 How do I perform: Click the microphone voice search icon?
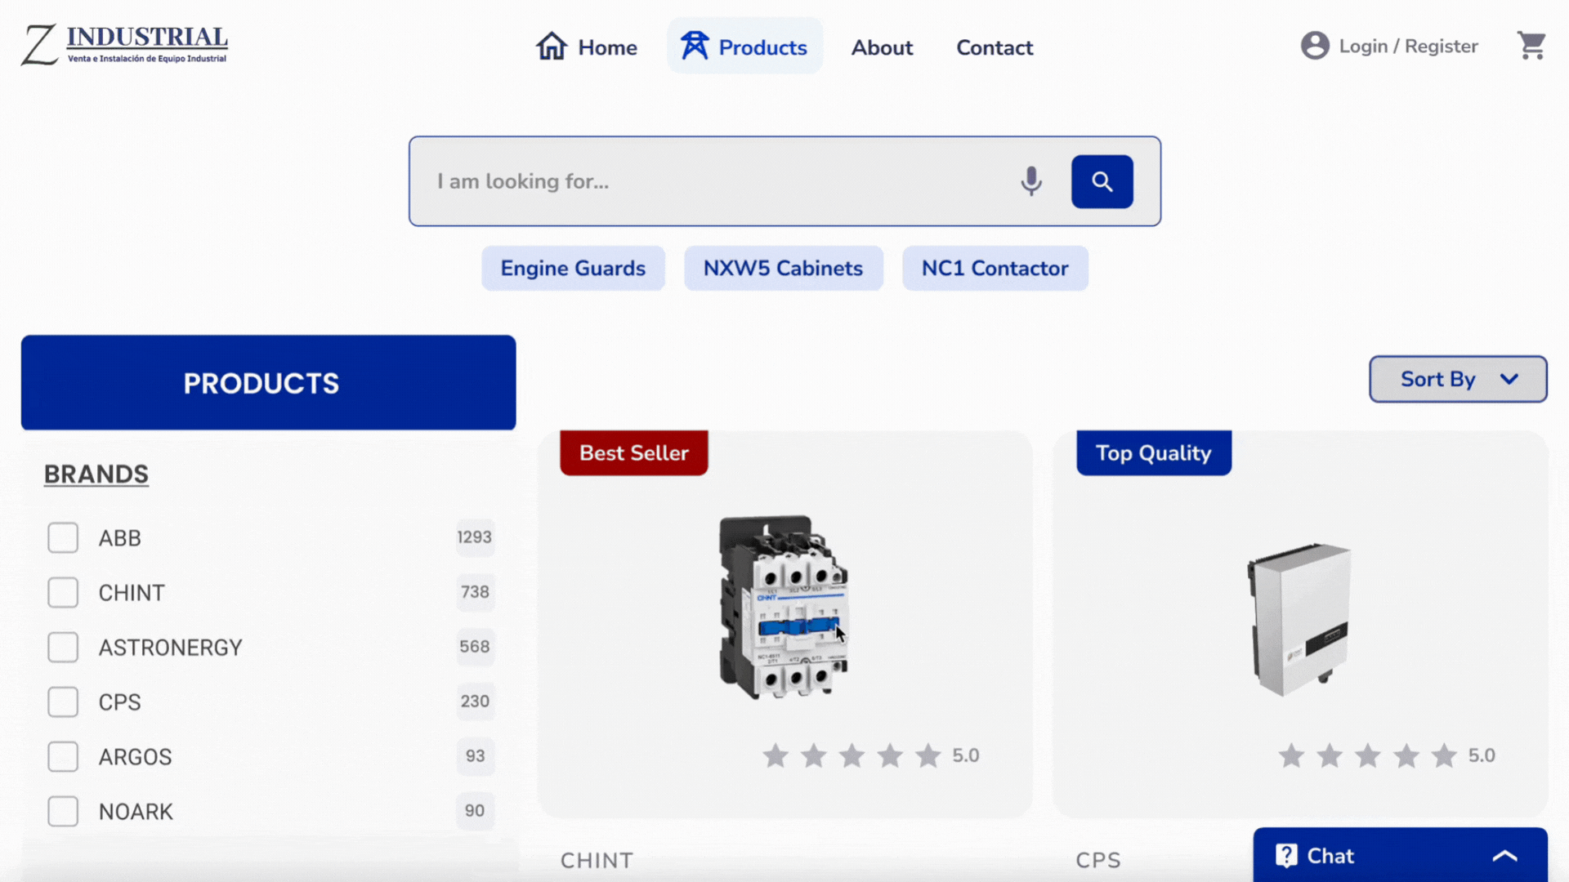point(1031,181)
